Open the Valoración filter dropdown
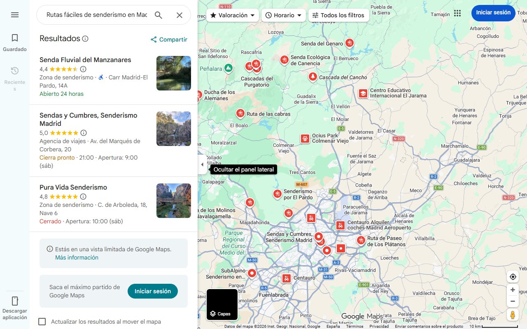 point(233,15)
